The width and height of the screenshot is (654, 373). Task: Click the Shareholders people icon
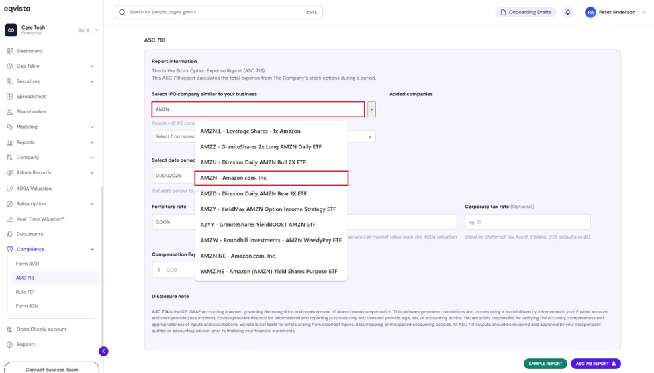(x=9, y=111)
